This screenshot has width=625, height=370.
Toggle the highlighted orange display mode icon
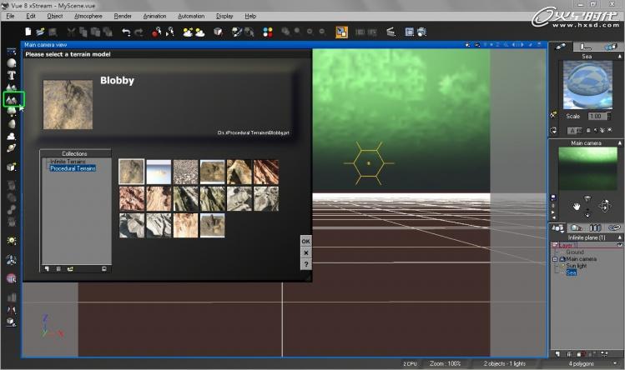point(341,32)
